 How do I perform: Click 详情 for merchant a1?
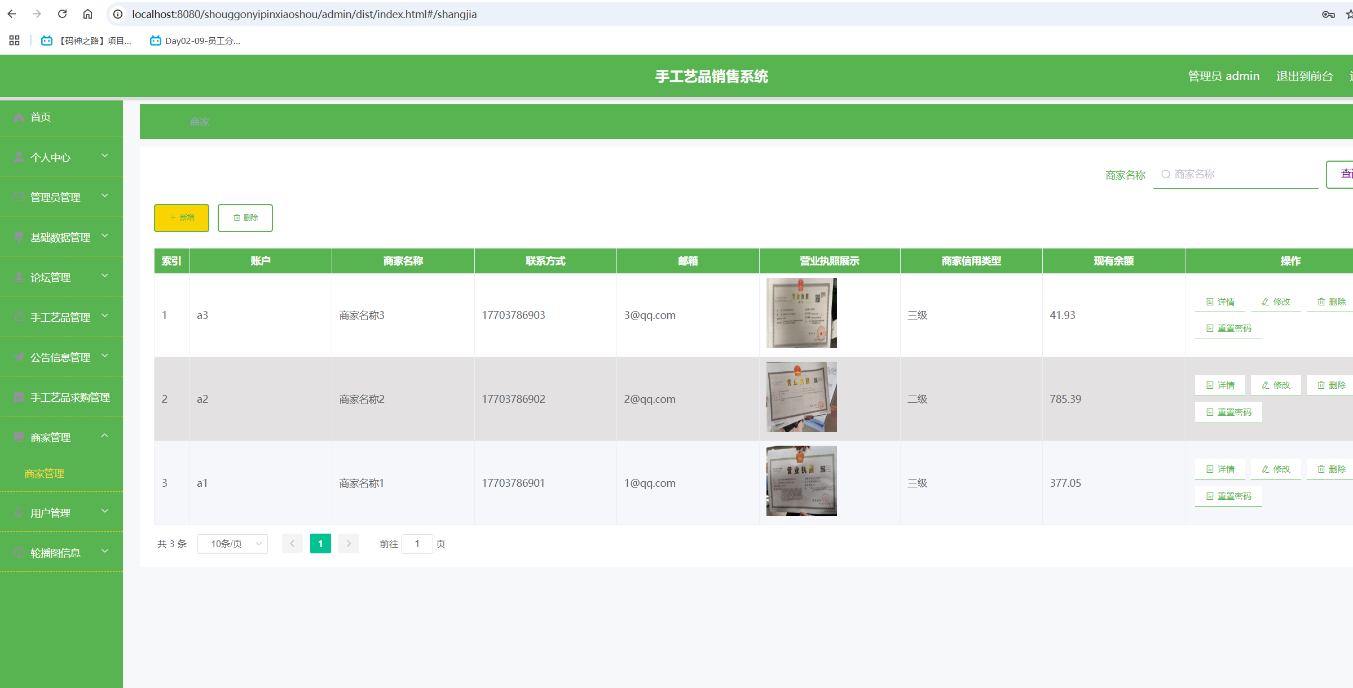click(1220, 469)
